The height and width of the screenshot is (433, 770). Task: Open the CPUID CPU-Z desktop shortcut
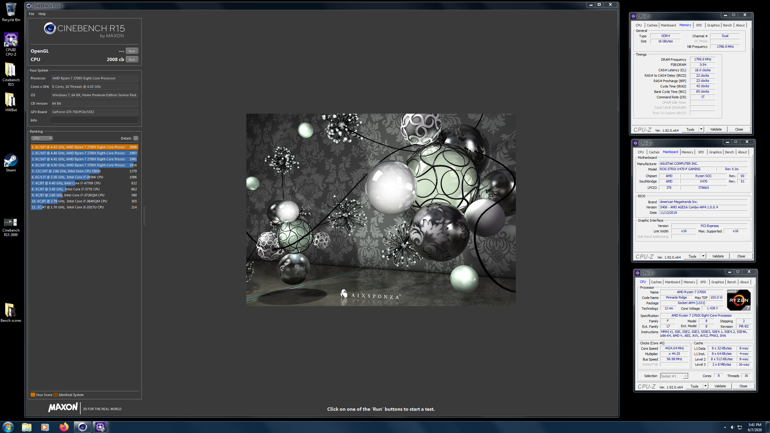pos(11,44)
